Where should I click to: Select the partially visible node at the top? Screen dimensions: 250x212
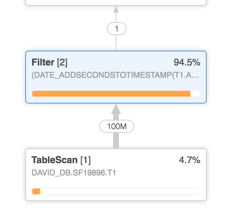(116, 2)
